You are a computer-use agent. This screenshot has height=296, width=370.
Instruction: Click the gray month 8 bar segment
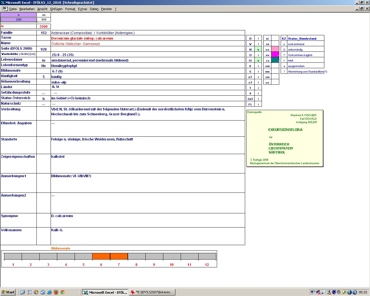tap(136, 256)
